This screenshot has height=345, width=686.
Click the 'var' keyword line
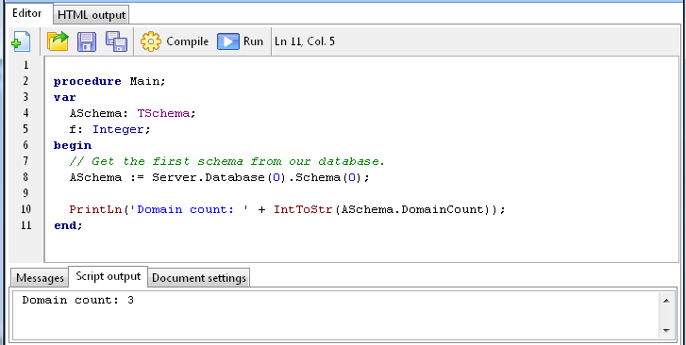point(65,97)
